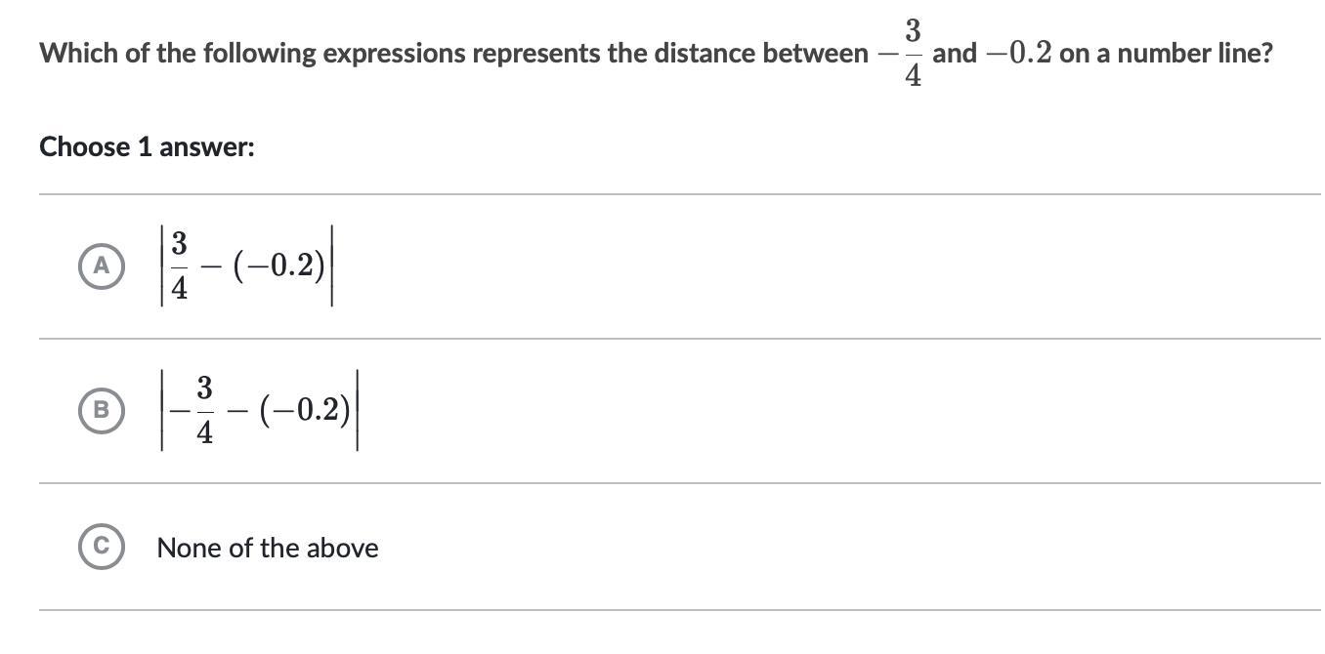Viewport: 1325px width, 654px height.
Task: Click the absolute value expression in option B
Action: [260, 410]
